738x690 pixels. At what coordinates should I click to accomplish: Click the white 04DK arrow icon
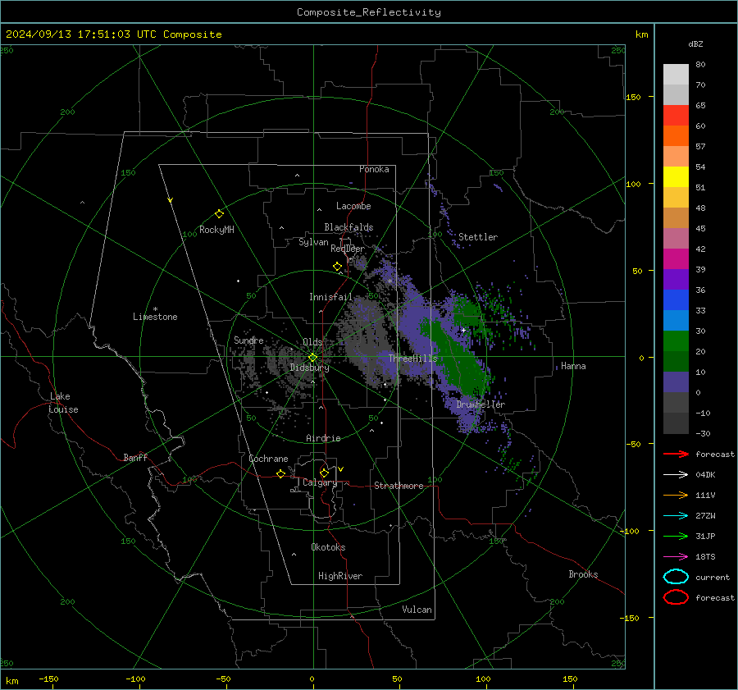[676, 475]
